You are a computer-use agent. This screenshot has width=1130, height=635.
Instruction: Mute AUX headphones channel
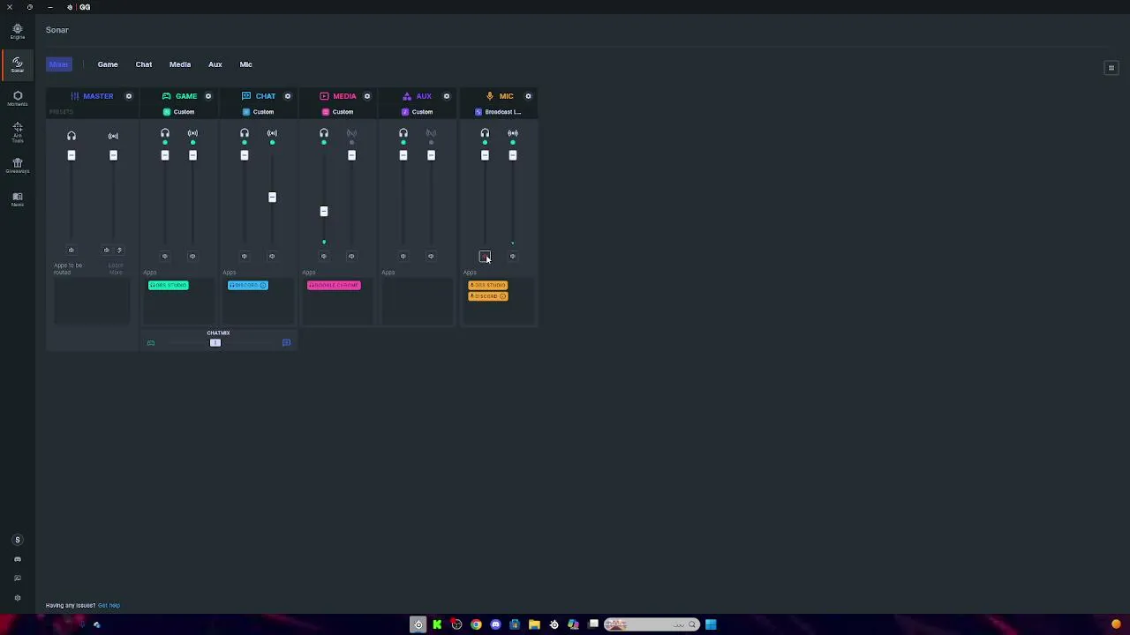[403, 257]
